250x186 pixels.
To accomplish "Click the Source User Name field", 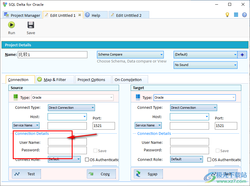I will tap(67, 142).
